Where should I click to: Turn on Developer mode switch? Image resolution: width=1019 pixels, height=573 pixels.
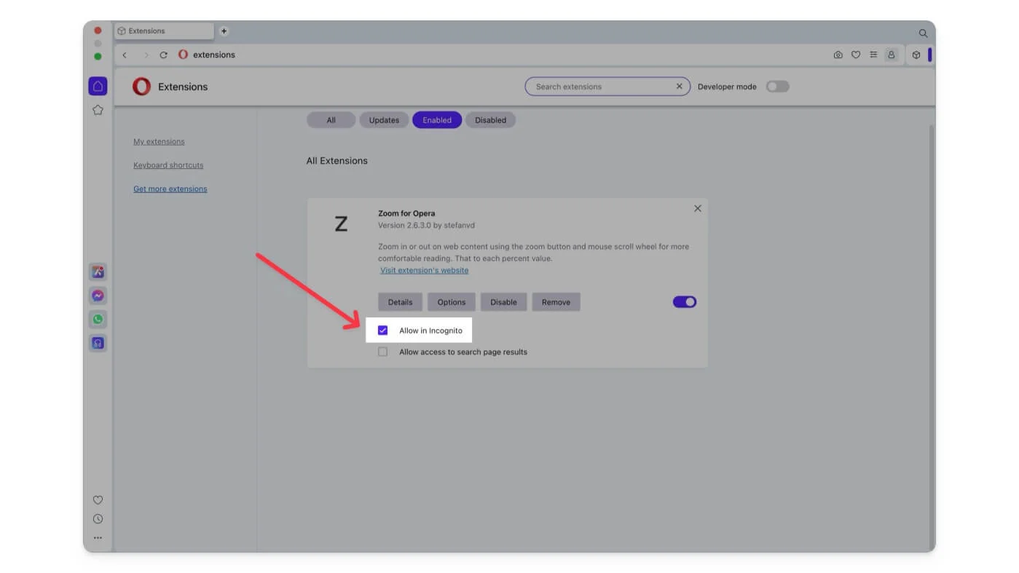coord(777,87)
